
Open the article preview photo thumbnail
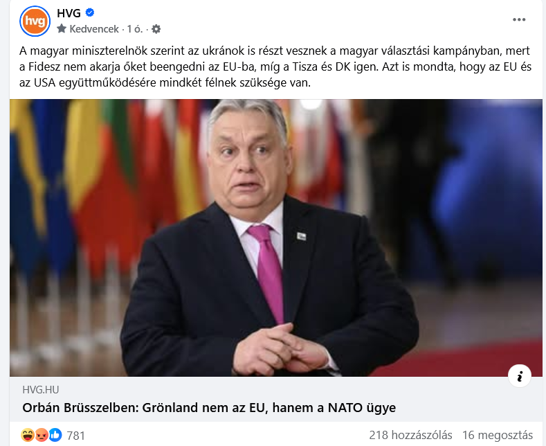click(x=276, y=238)
